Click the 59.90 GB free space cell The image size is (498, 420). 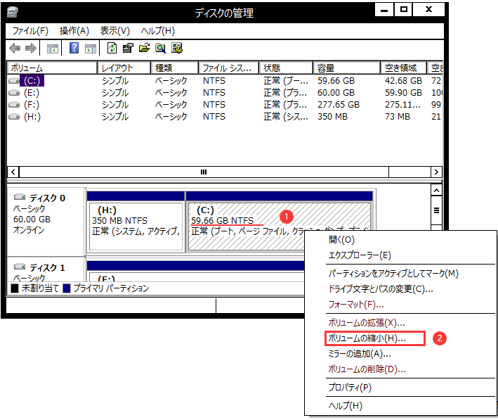[x=403, y=93]
